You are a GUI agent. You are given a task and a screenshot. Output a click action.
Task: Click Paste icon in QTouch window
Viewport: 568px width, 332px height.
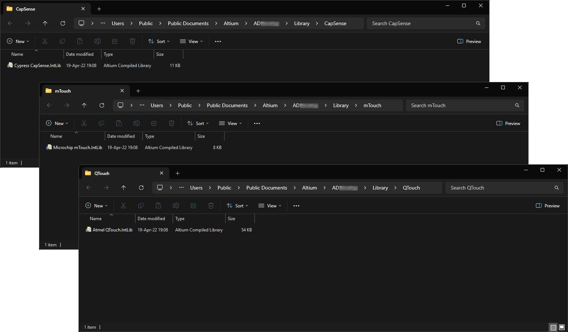click(x=158, y=206)
